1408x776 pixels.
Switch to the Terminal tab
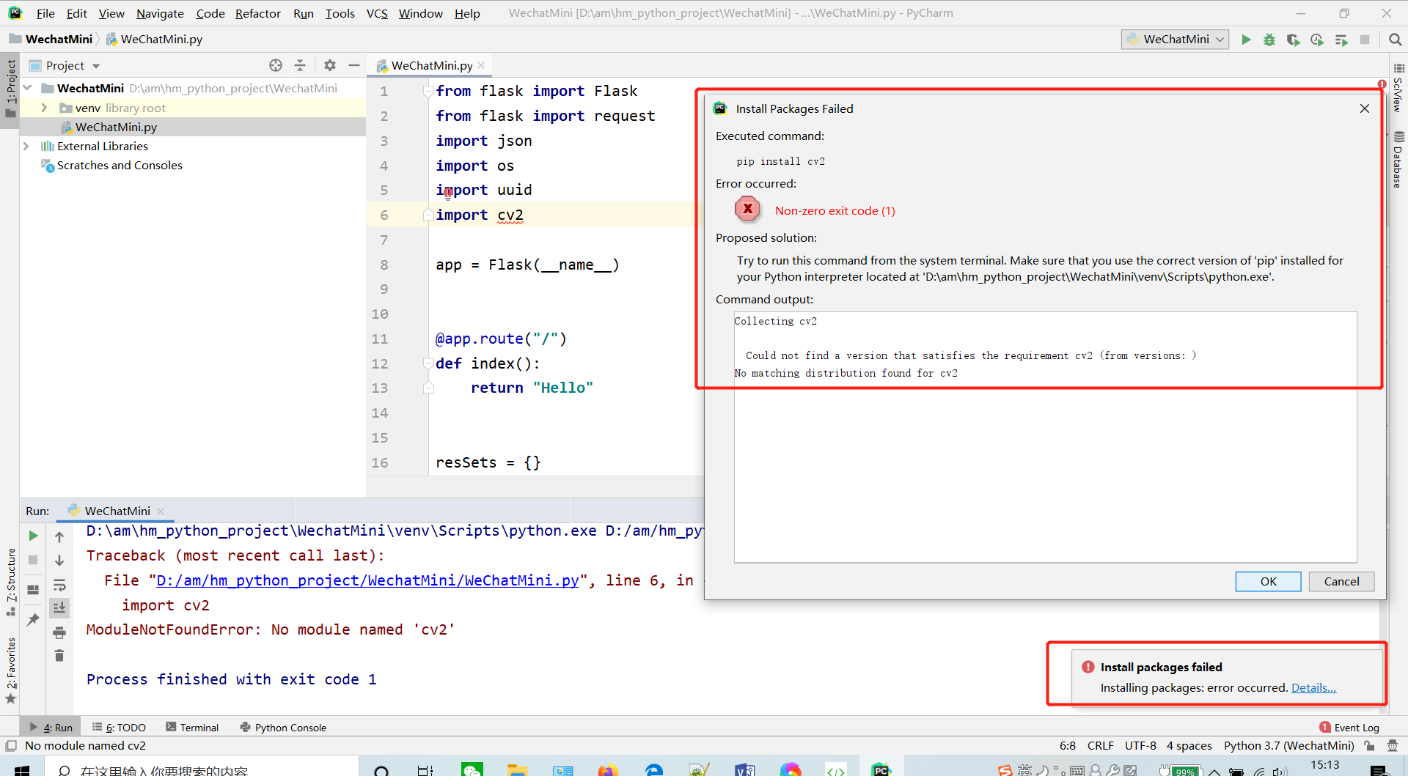tap(199, 727)
